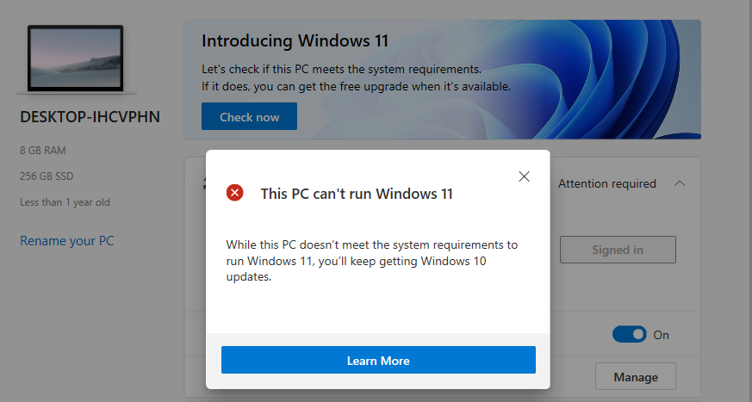The image size is (752, 402).
Task: Click the 8 GB RAM spec
Action: click(43, 151)
